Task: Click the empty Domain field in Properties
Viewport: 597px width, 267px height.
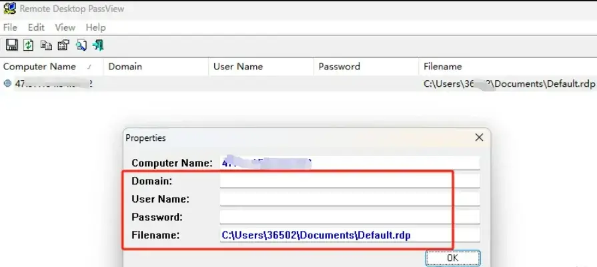Action: [x=350, y=182]
